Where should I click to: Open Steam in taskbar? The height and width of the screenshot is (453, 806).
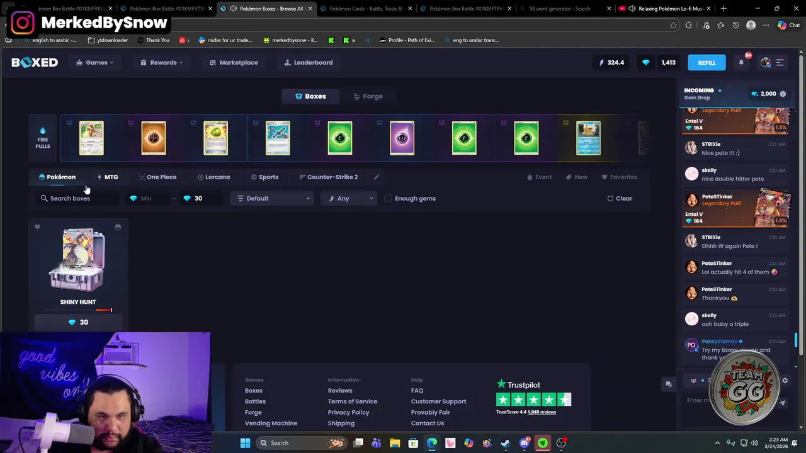[506, 443]
